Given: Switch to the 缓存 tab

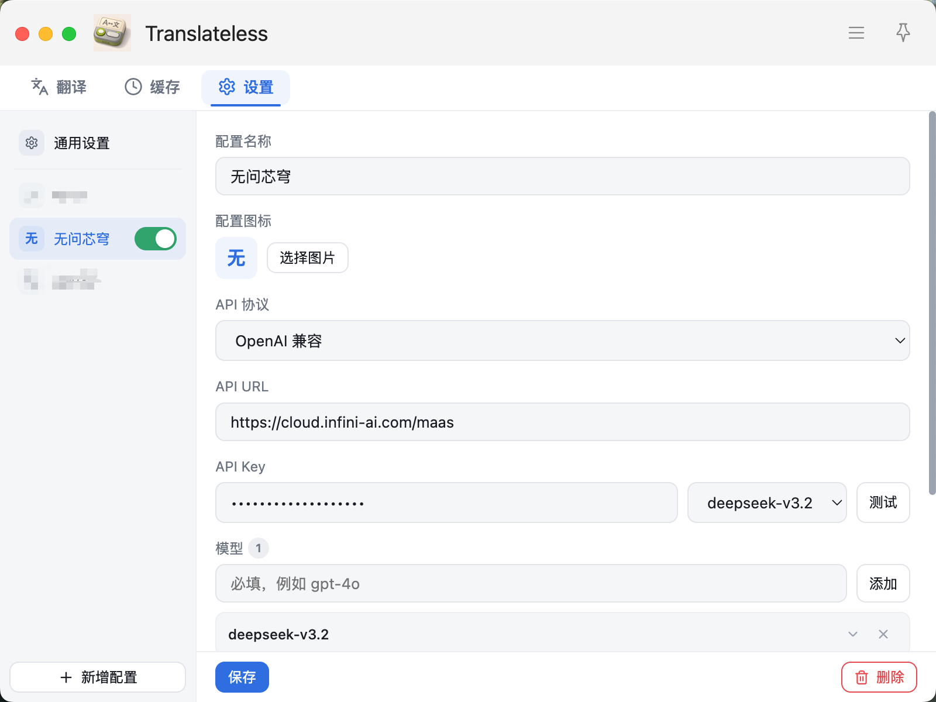Looking at the screenshot, I should click(x=152, y=87).
